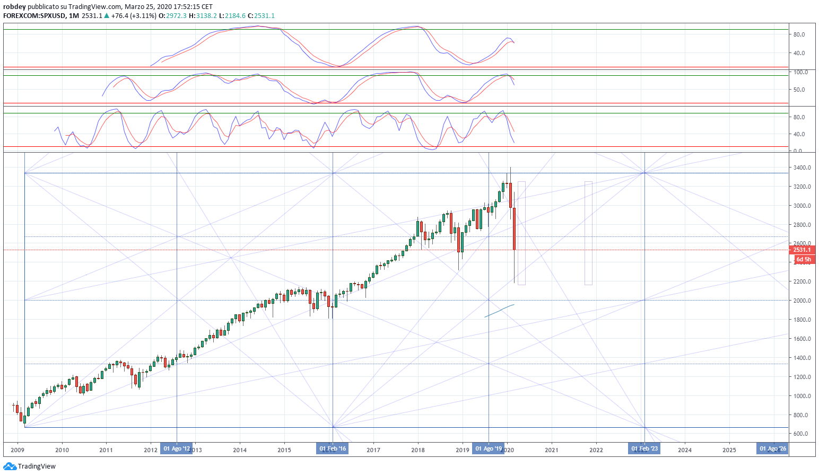The width and height of the screenshot is (819, 476).
Task: Click the 2009 year label on time axis
Action: [x=18, y=450]
